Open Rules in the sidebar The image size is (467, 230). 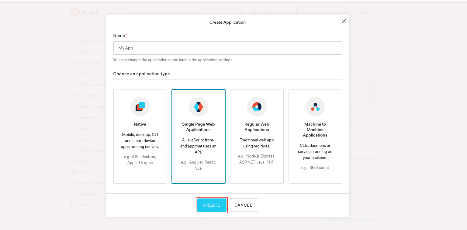[83, 129]
